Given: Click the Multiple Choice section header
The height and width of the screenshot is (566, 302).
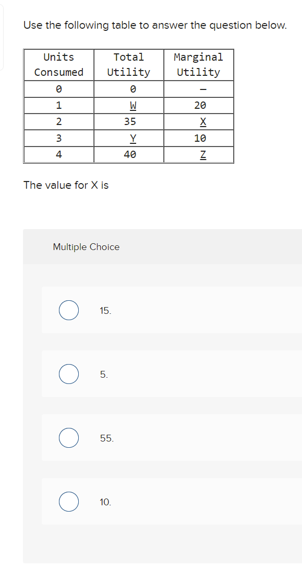Looking at the screenshot, I should pyautogui.click(x=86, y=247).
